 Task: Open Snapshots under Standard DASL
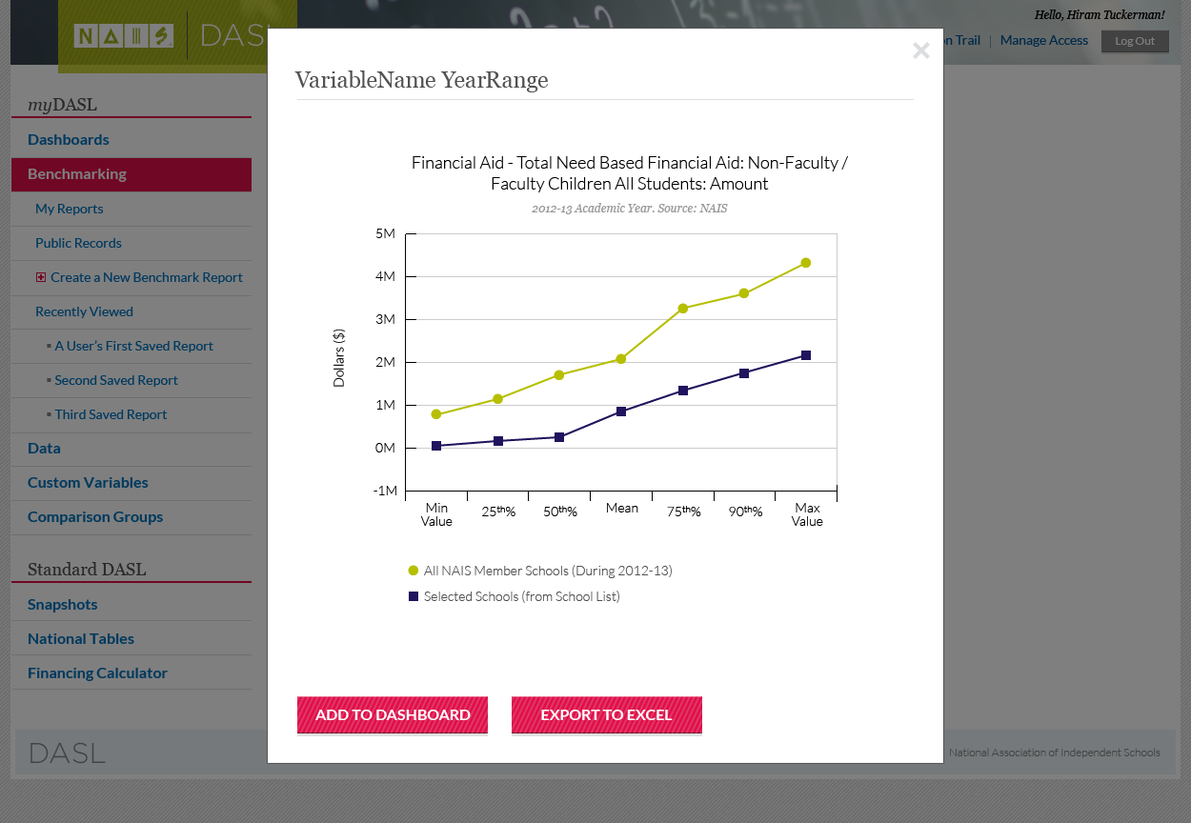click(x=63, y=605)
